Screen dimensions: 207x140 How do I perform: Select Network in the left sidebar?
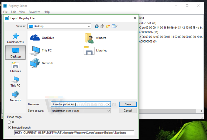pyautogui.click(x=15, y=96)
